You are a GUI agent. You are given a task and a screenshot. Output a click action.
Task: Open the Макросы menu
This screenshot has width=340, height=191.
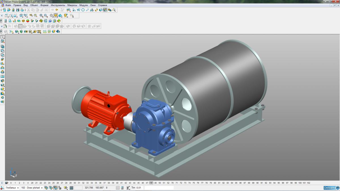(x=72, y=5)
